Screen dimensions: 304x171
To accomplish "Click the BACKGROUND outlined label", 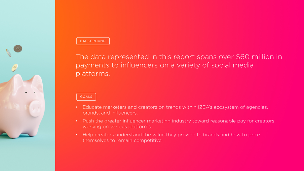I will pyautogui.click(x=93, y=41).
